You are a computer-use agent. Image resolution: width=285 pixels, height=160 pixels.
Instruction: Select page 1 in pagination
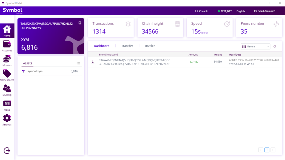(267, 150)
